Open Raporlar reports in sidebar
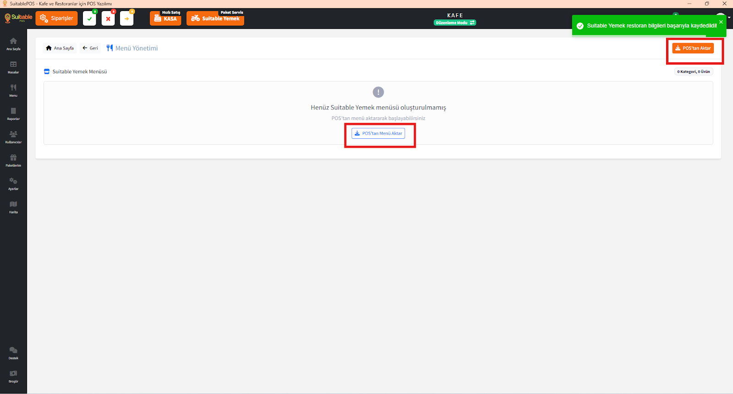733x394 pixels. tap(13, 114)
